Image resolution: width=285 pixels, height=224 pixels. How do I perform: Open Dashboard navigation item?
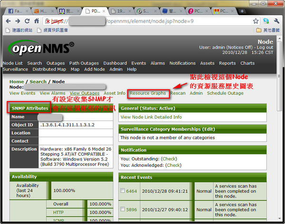[115, 63]
